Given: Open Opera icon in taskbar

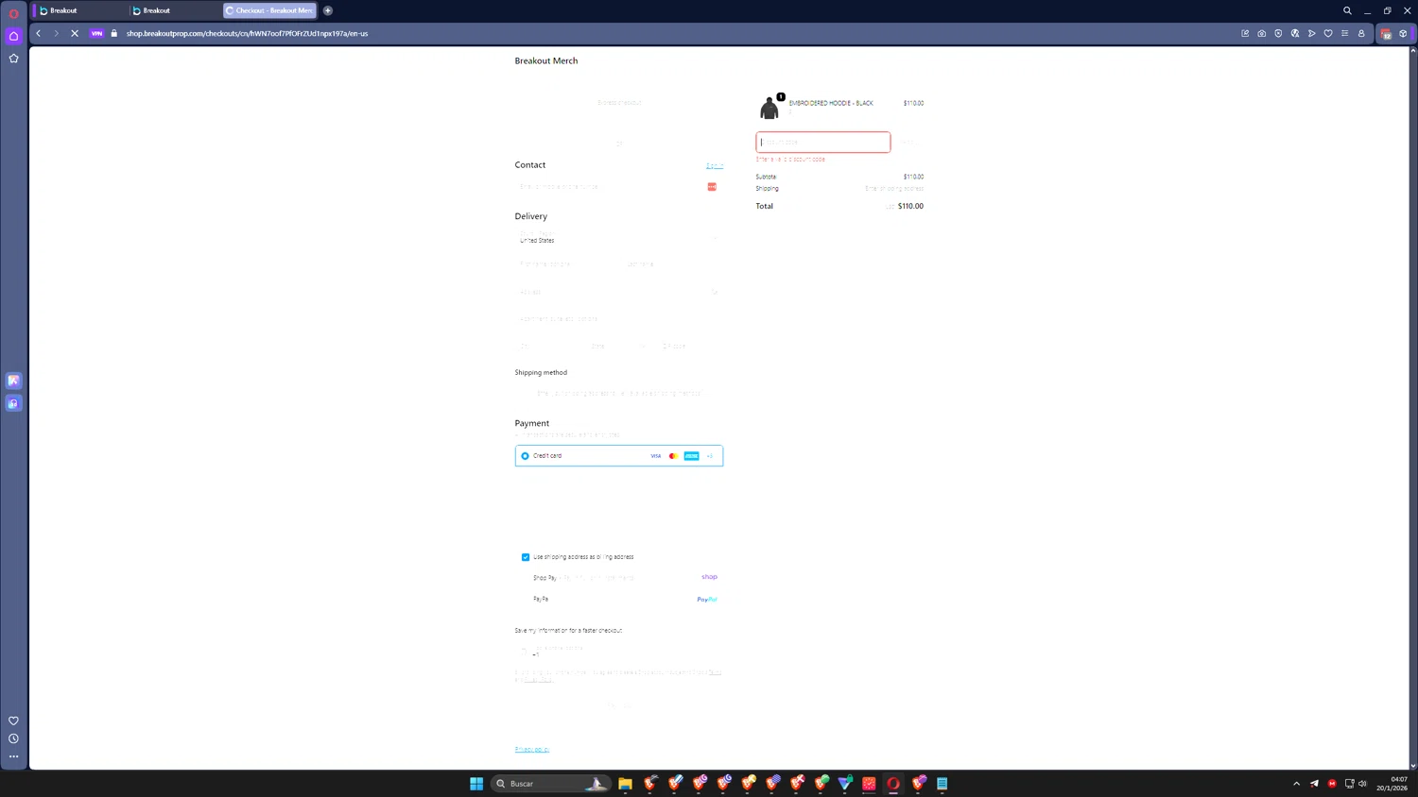Looking at the screenshot, I should click(893, 784).
